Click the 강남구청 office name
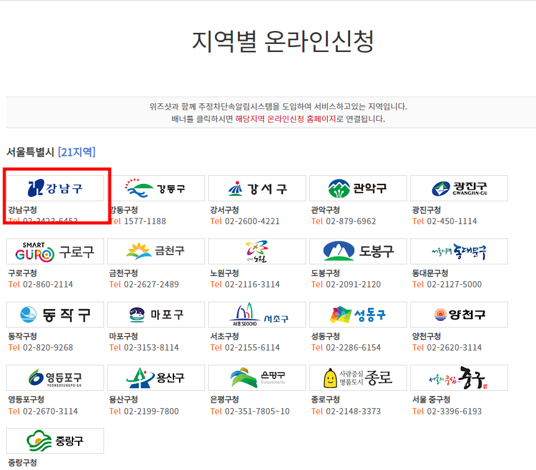536x470 pixels. coord(22,210)
